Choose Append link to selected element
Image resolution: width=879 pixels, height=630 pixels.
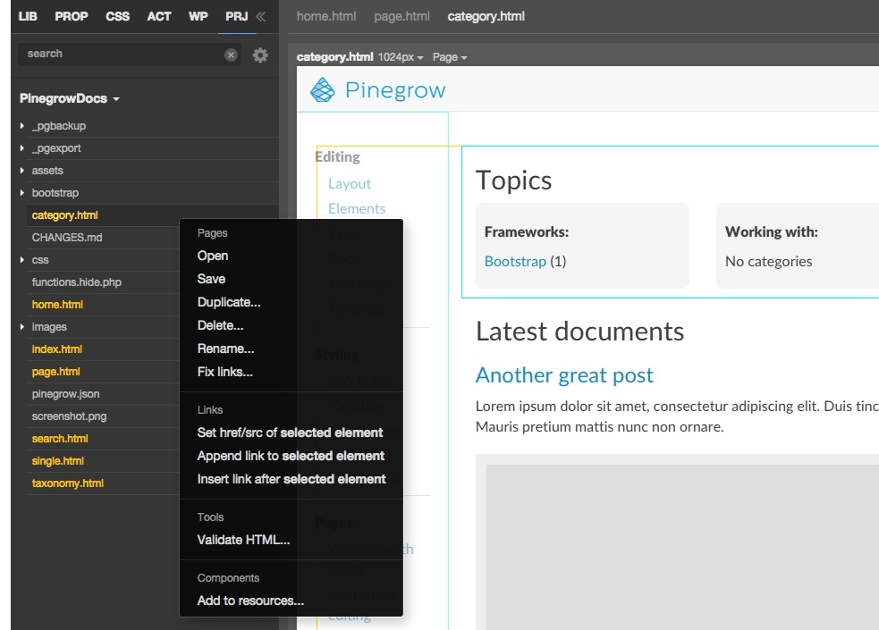pyautogui.click(x=291, y=456)
